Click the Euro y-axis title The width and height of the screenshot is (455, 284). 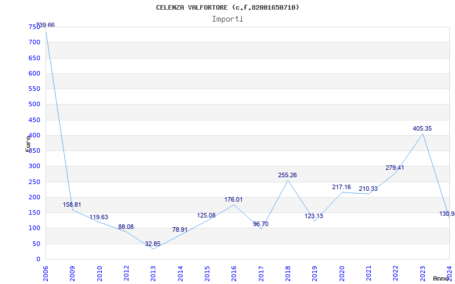pyautogui.click(x=28, y=144)
